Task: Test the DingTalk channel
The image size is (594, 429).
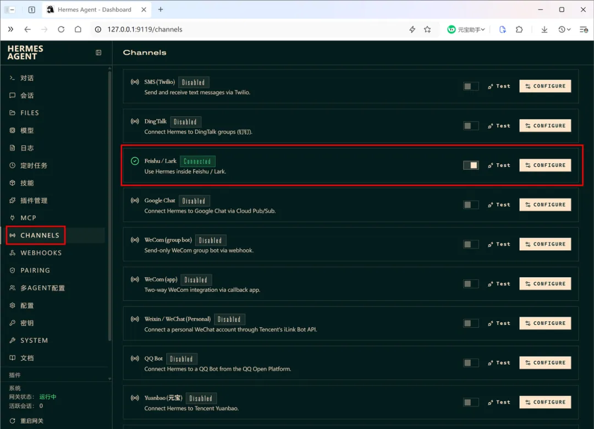Action: pyautogui.click(x=499, y=126)
